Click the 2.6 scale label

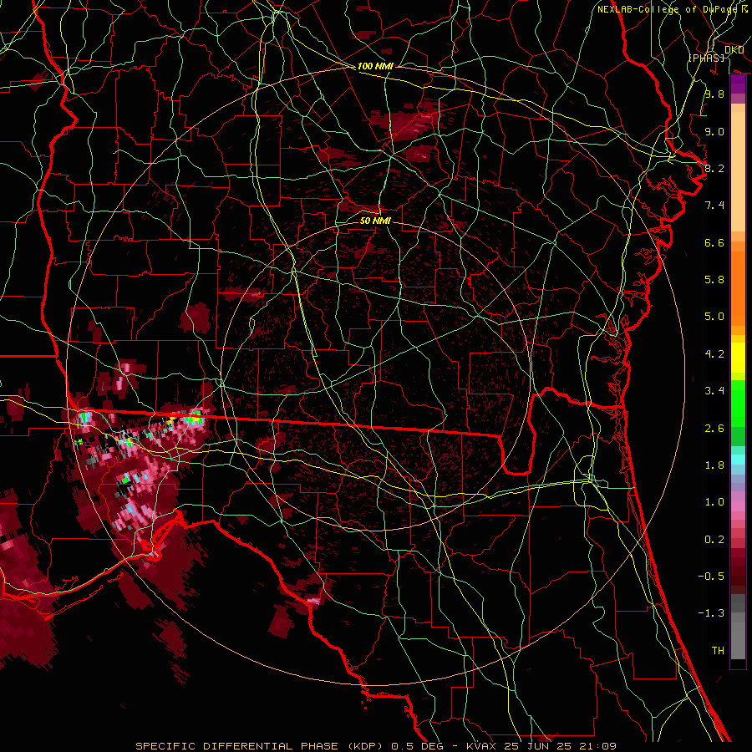tap(714, 429)
